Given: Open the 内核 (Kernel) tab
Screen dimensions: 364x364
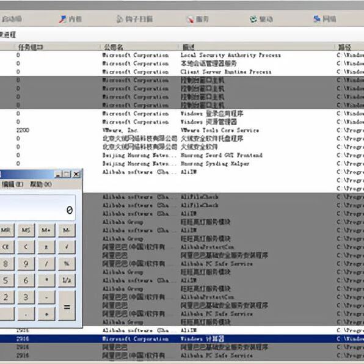Looking at the screenshot, I should click(70, 19).
